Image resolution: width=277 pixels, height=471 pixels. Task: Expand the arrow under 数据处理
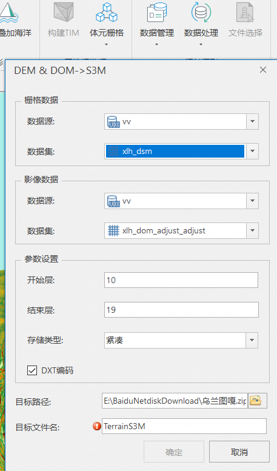(x=201, y=44)
